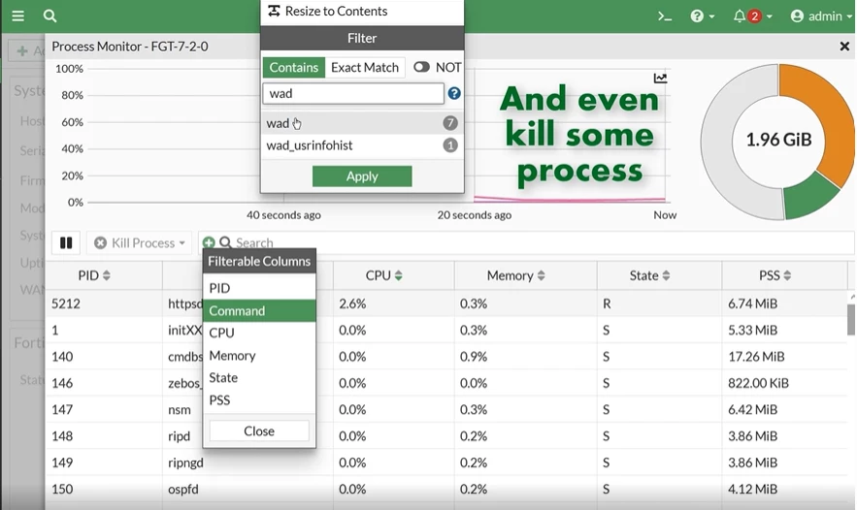Image resolution: width=857 pixels, height=510 pixels.
Task: Click Close in Filterable Columns popup
Action: coord(259,430)
